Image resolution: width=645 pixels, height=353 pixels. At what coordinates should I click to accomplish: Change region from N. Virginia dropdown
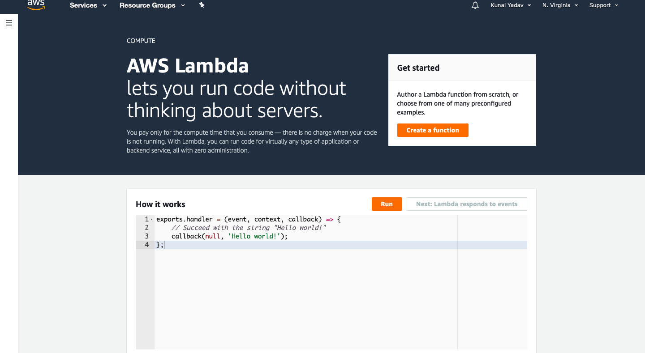point(560,5)
